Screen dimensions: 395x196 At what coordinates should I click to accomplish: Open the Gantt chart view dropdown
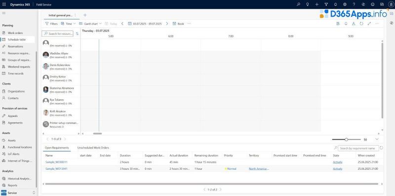click(x=90, y=24)
